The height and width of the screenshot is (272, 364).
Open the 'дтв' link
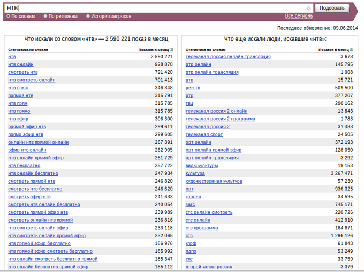[189, 80]
